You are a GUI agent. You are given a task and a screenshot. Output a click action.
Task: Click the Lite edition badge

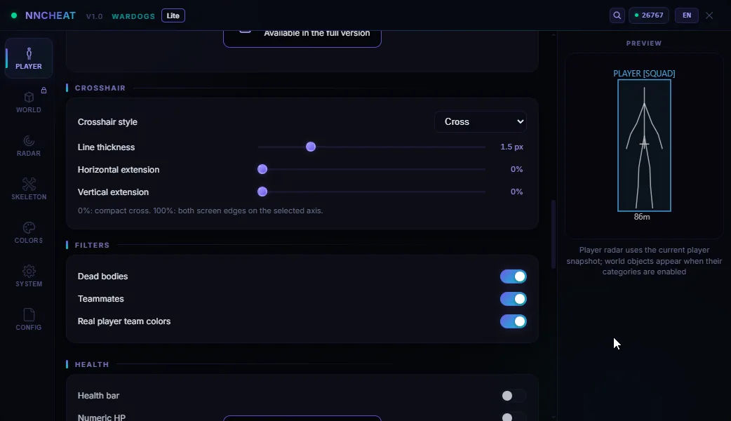[x=173, y=15]
